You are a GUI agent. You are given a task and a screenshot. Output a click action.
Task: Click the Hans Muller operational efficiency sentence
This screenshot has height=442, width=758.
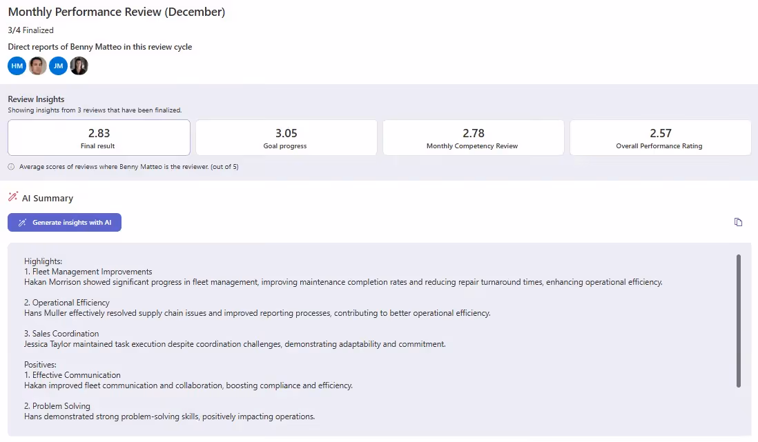click(x=257, y=313)
